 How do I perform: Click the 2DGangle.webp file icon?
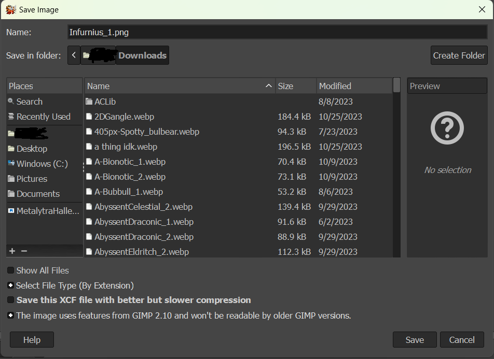(89, 117)
